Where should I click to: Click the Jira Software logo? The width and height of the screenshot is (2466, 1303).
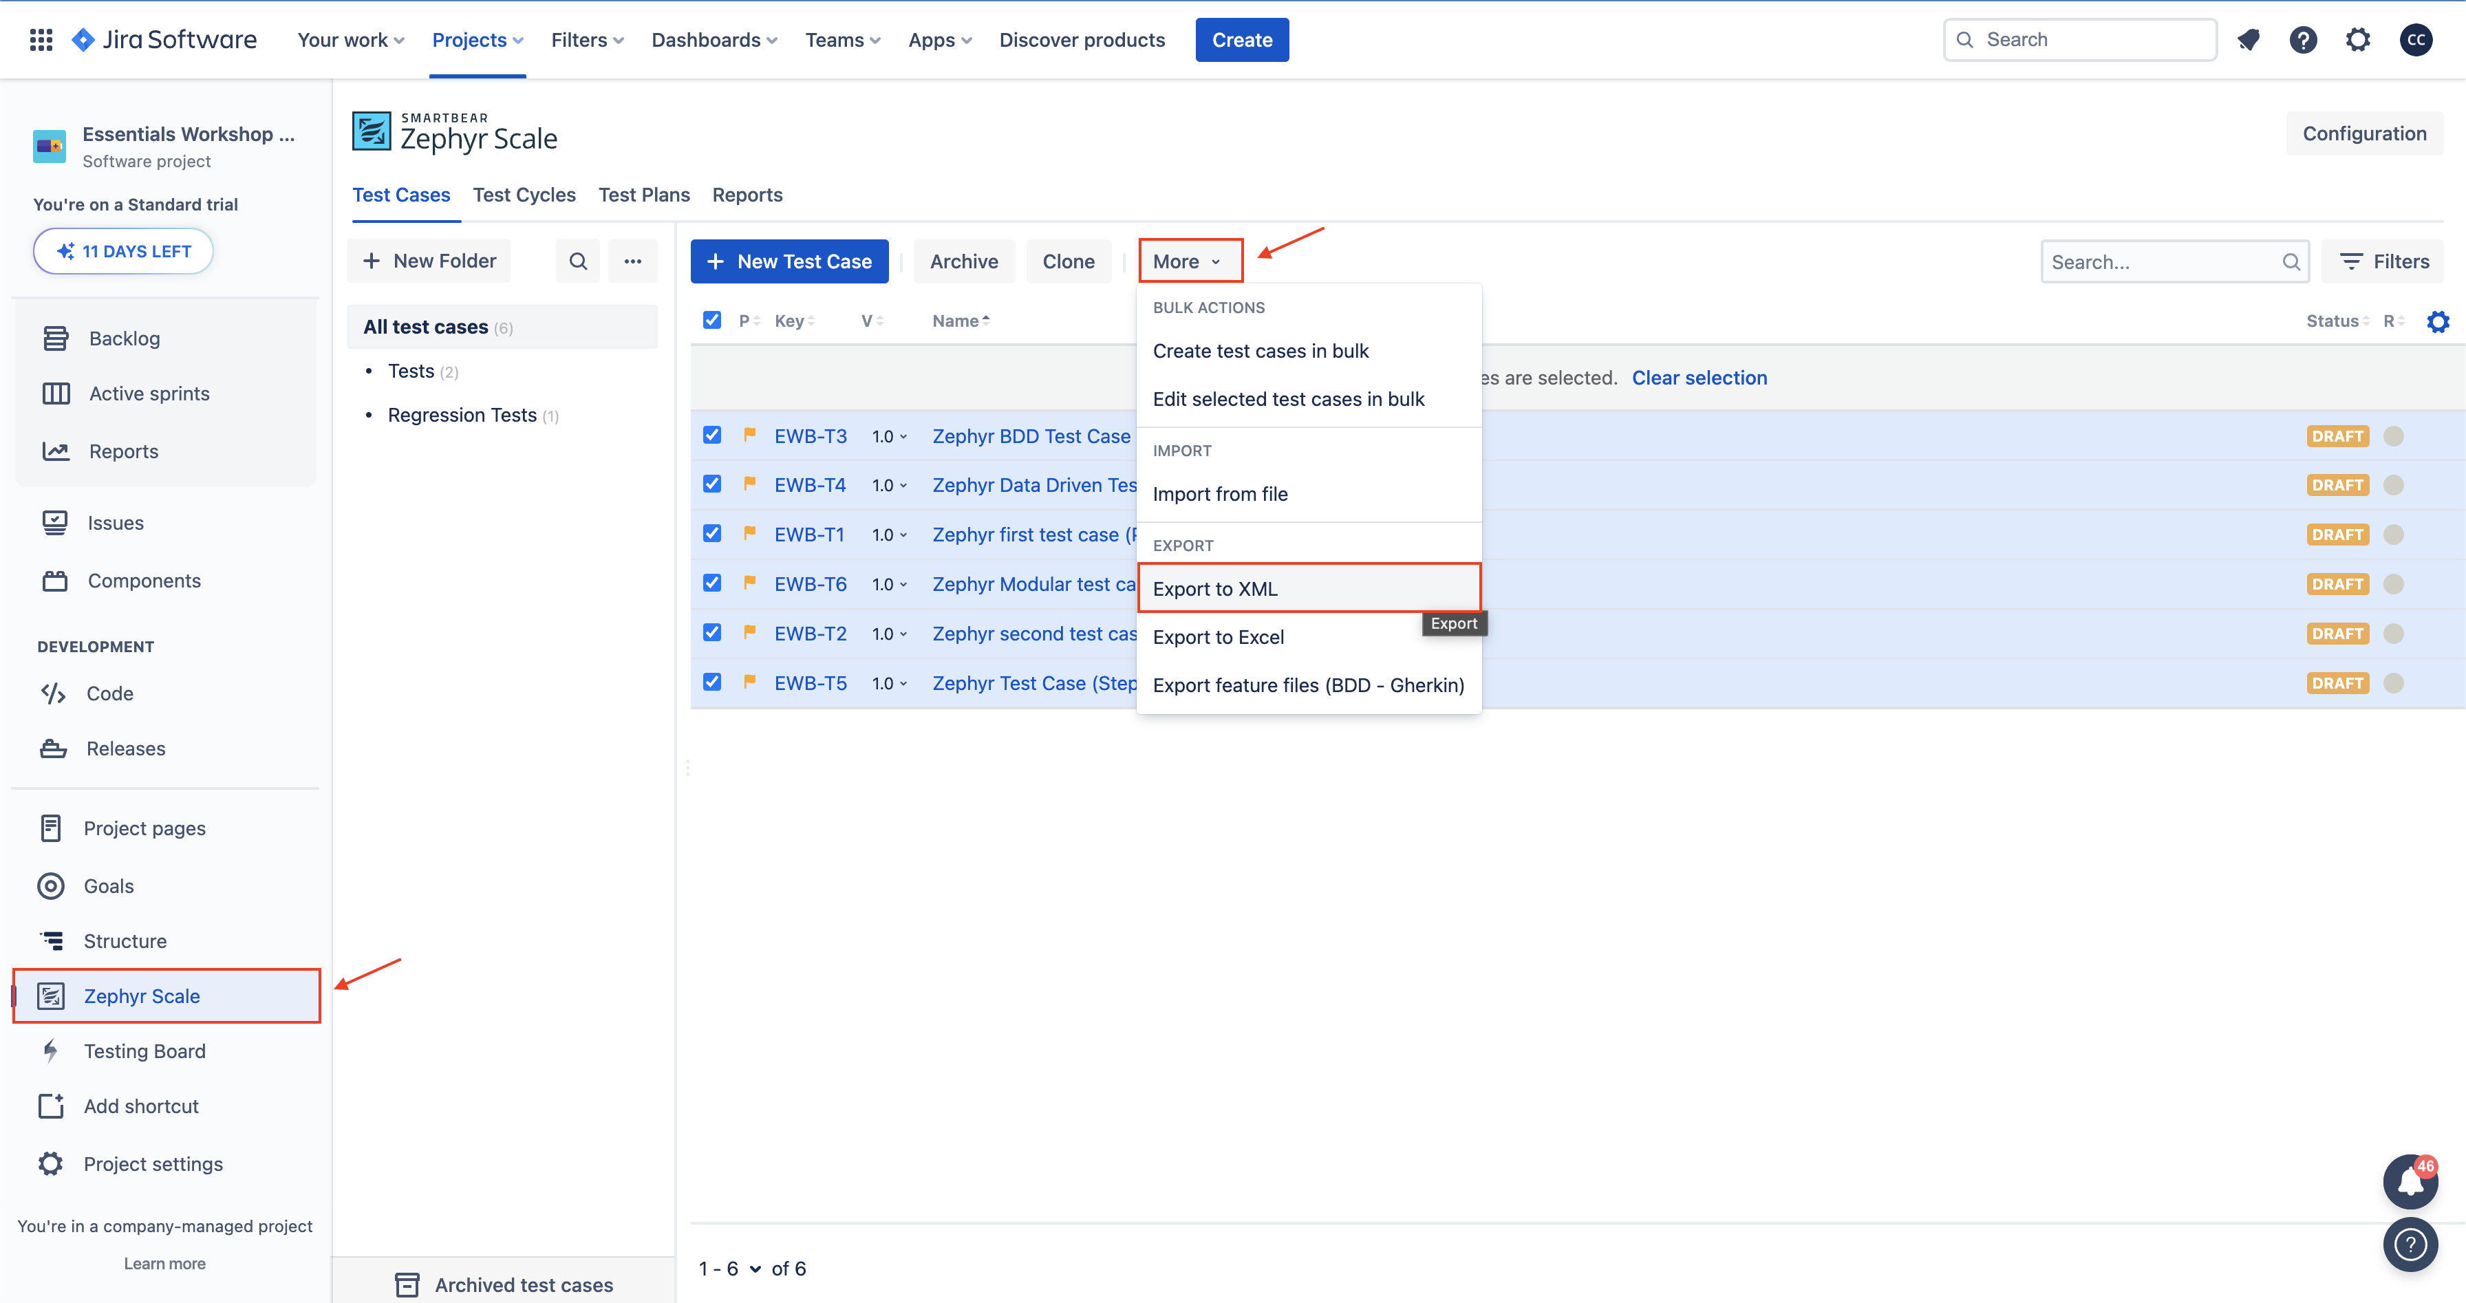tap(164, 39)
